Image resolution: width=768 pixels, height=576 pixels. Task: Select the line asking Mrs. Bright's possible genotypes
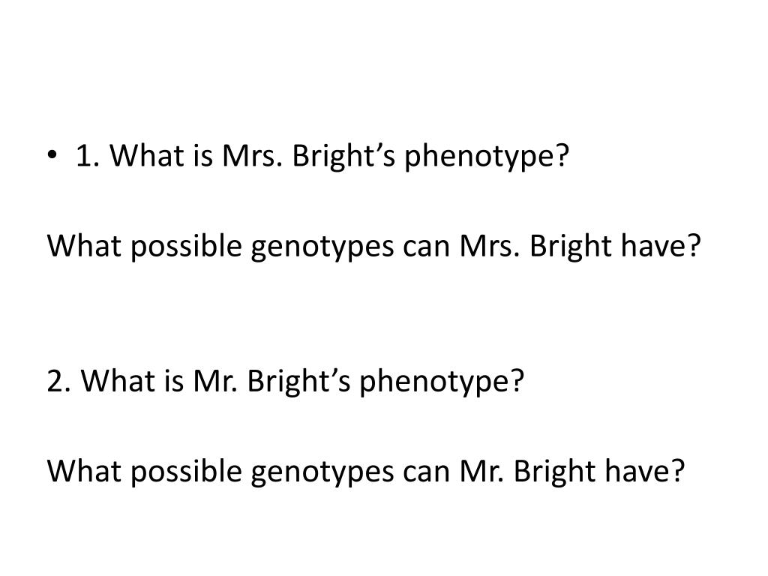coord(374,247)
